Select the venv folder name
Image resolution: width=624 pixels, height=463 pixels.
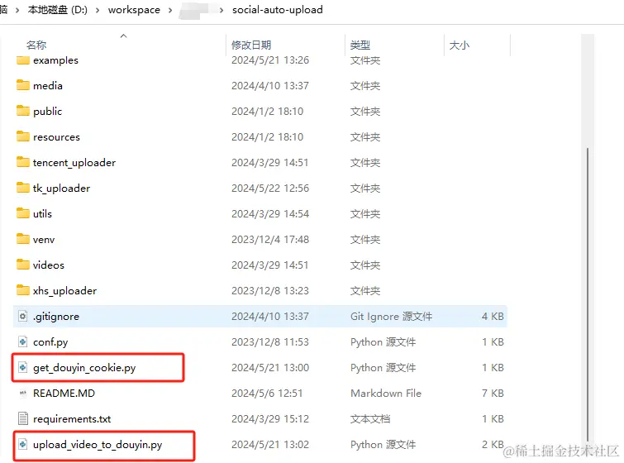tap(44, 239)
